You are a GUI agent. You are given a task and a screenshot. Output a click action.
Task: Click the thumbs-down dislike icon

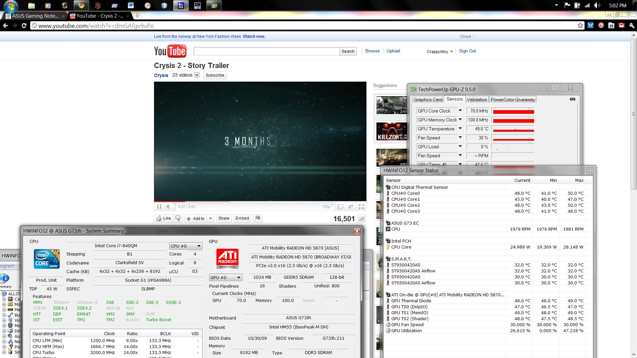coord(178,218)
